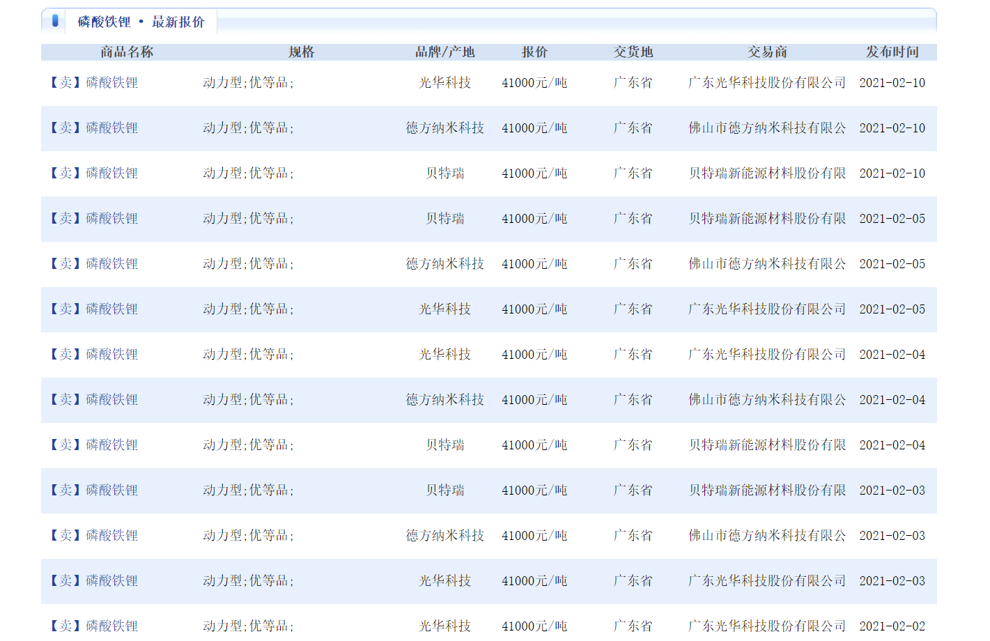Screen dimensions: 990x641
Task: Click the 品牌/产地 column header
Action: coord(444,52)
